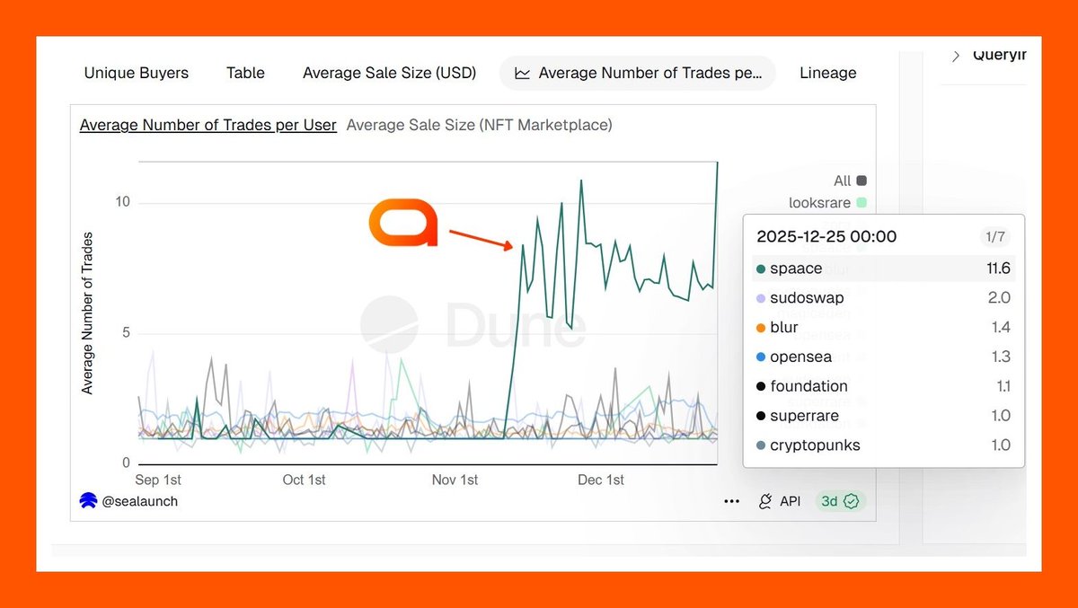Image resolution: width=1078 pixels, height=608 pixels.
Task: Click the 3d freshness badge
Action: point(840,501)
